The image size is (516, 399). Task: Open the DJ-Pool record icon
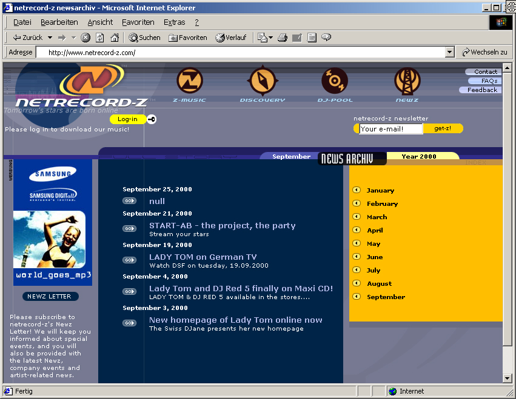point(335,81)
